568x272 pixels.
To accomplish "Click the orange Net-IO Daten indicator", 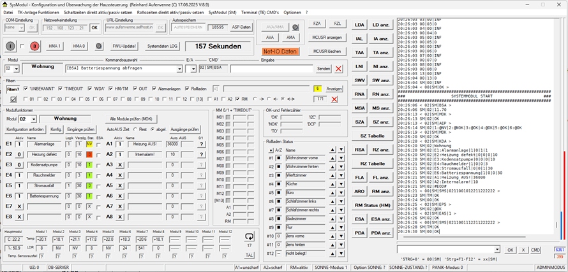I will click(280, 50).
